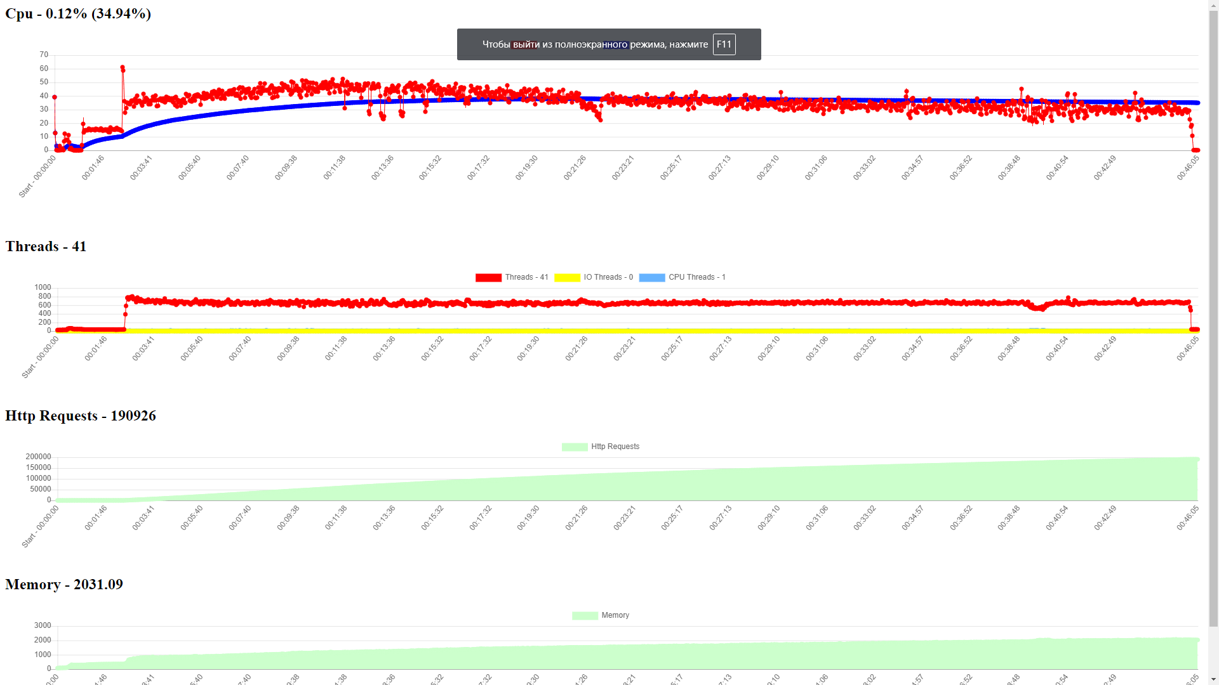Click the blue CPU Threads legend marker

click(x=651, y=277)
